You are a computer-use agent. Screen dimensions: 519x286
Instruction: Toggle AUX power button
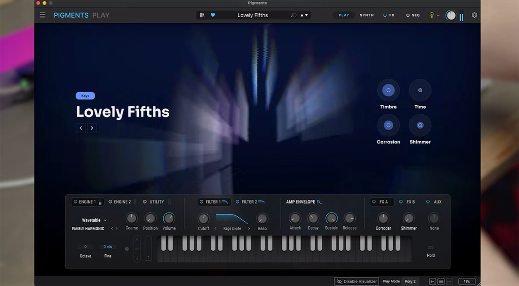[x=428, y=201]
